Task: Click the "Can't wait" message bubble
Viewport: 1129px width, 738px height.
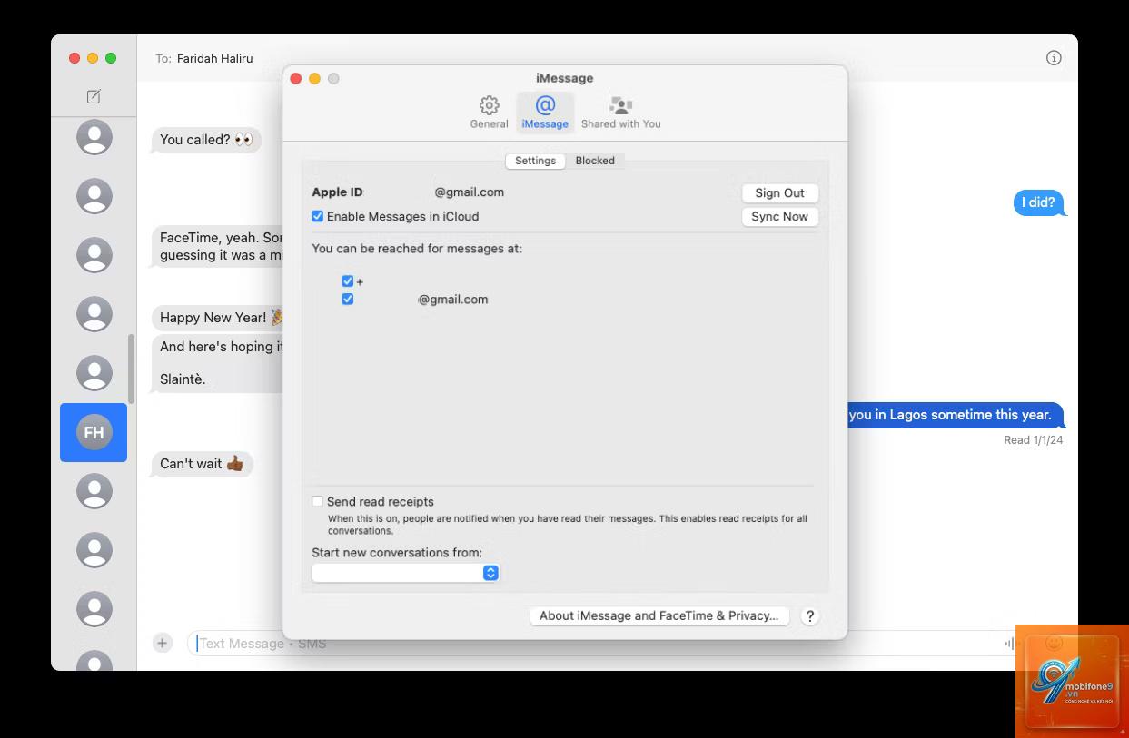Action: [x=202, y=464]
